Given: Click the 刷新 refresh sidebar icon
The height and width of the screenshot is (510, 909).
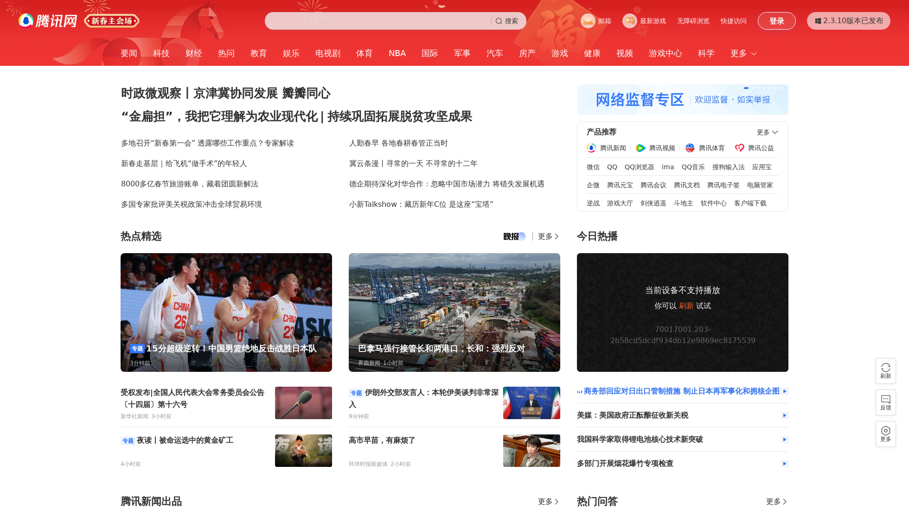Looking at the screenshot, I should [886, 371].
